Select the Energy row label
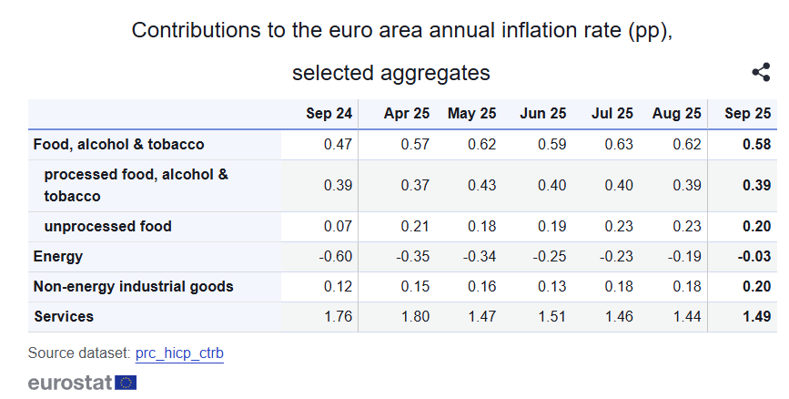Viewport: 789px width, 399px height. tap(58, 256)
